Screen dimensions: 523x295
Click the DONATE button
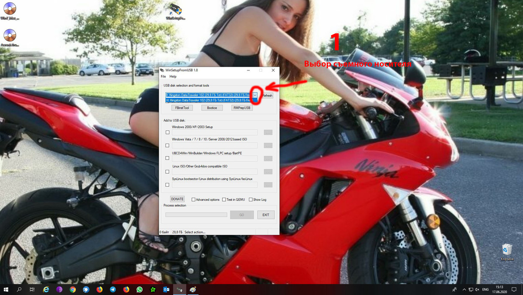coord(177,199)
